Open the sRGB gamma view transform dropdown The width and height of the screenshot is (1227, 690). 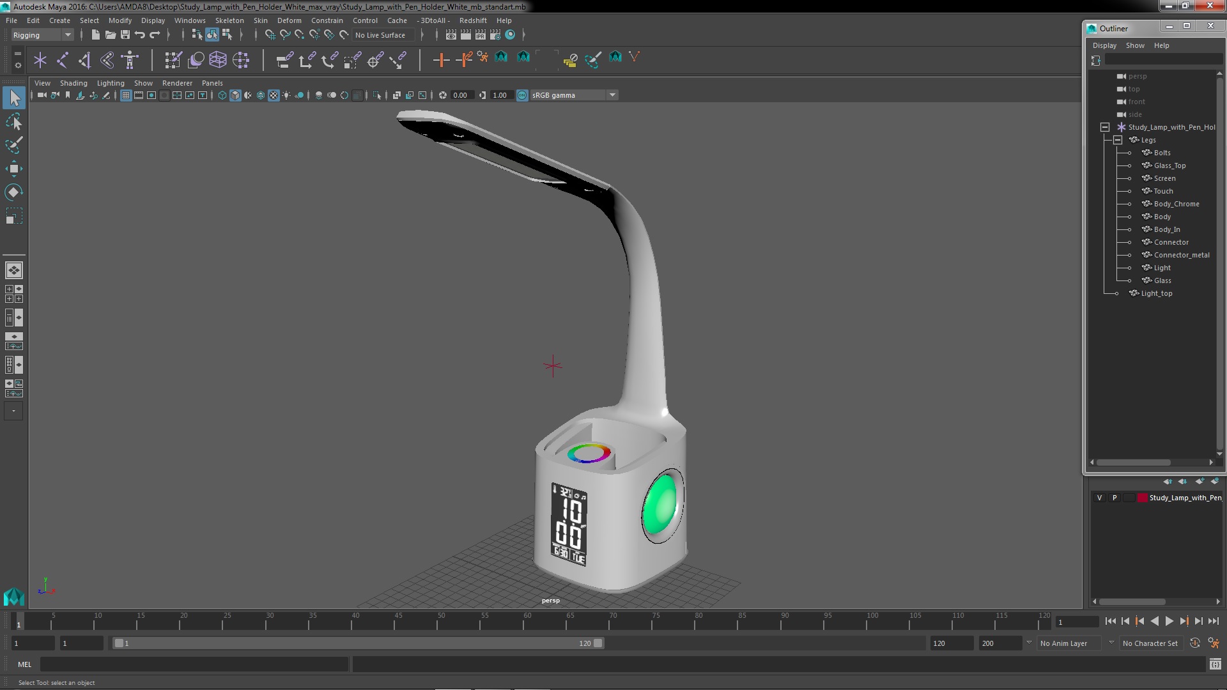coord(574,95)
